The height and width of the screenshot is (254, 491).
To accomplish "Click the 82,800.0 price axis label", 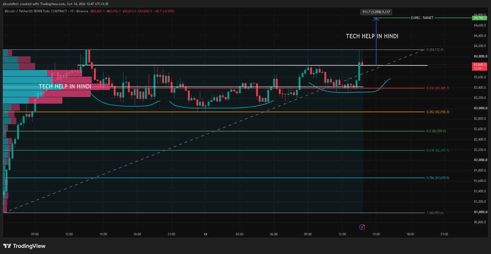I will (480, 119).
